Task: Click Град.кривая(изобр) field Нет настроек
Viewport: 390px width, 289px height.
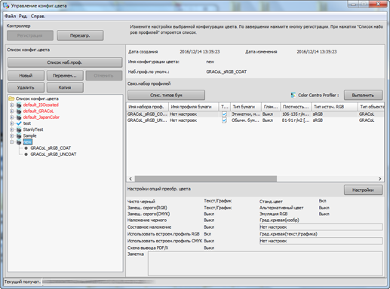Action: tap(321, 227)
